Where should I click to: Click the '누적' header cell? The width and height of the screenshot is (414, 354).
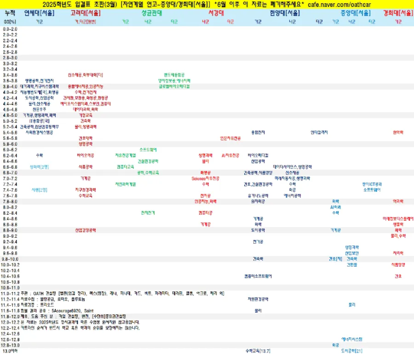click(x=10, y=13)
